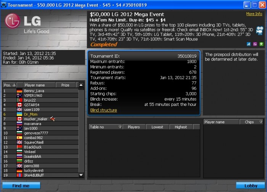Click the player list scrollbar track
The height and width of the screenshot is (192, 267).
tap(81, 131)
